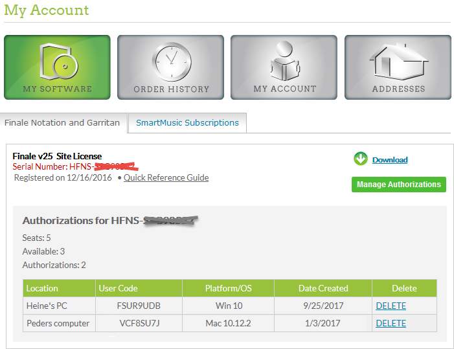Open the My Account person tile
Viewport: 454px width, 349px height.
coord(284,67)
